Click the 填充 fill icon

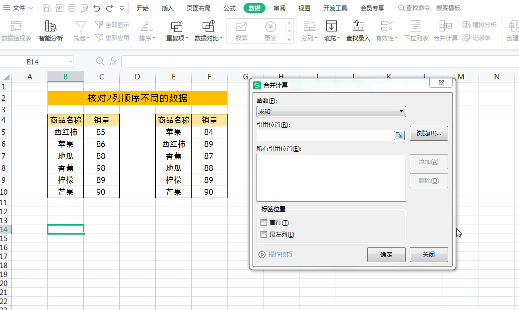coord(331,26)
